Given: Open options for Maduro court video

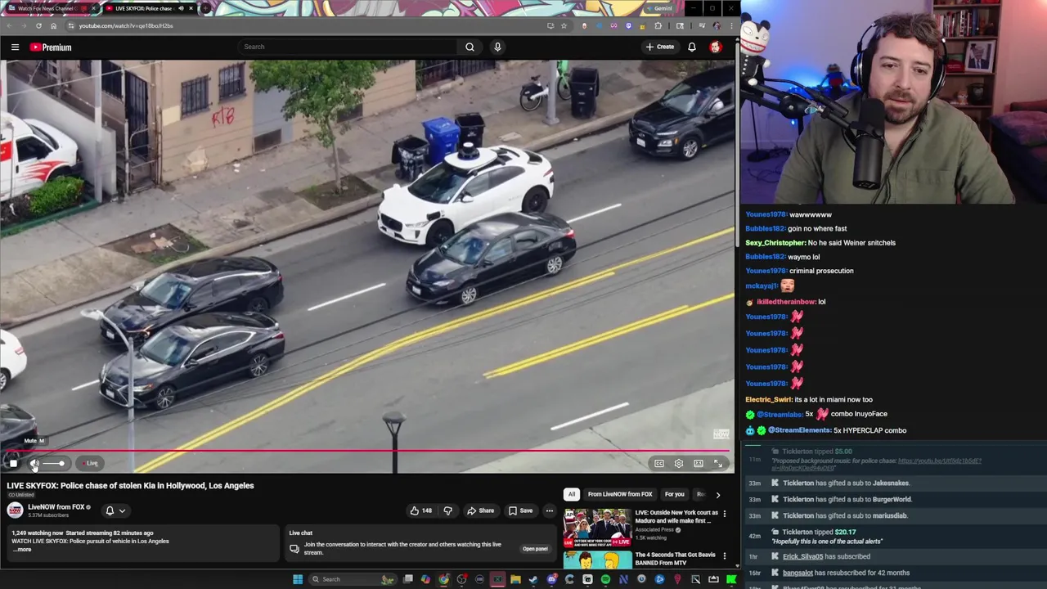Looking at the screenshot, I should coord(724,514).
